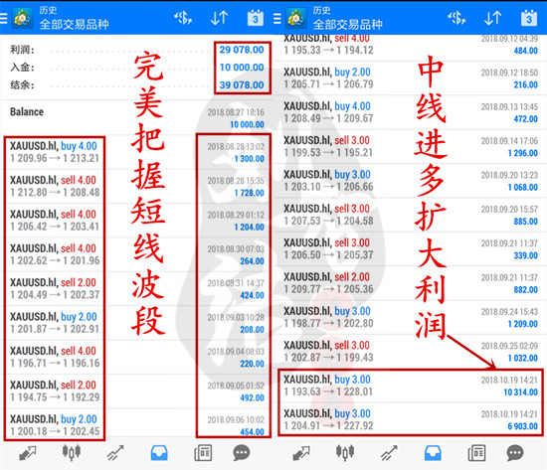Open News tab in right bottom bar
Screen dimensions: 547x470
pos(476,453)
